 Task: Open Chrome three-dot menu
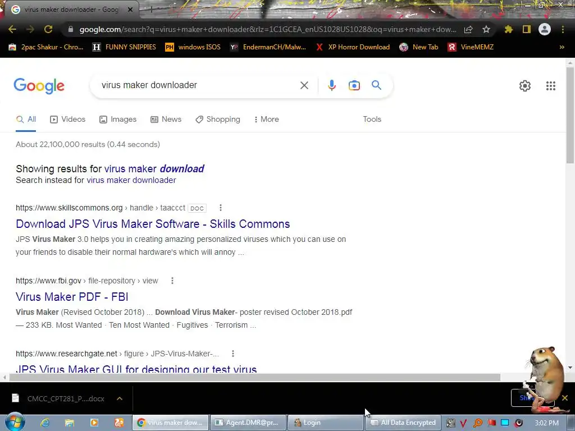pos(563,29)
